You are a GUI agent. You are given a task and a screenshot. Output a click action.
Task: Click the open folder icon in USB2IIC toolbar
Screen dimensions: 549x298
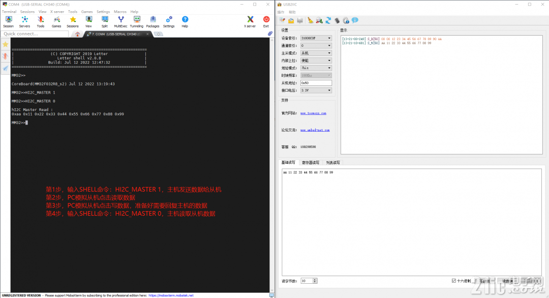coord(291,20)
